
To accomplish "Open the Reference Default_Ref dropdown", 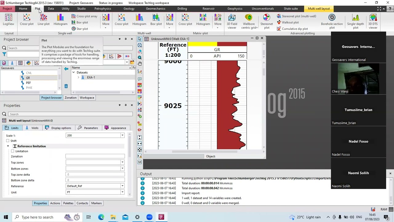I will (123, 186).
